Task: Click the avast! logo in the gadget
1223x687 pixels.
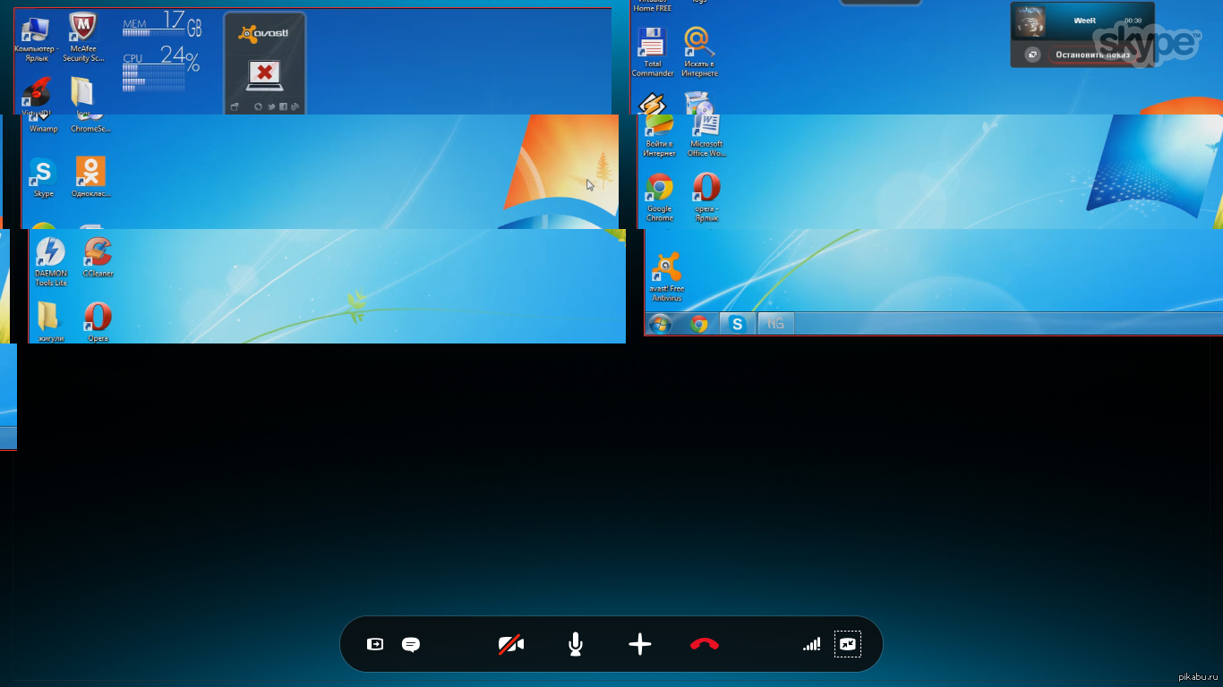Action: coord(263,34)
